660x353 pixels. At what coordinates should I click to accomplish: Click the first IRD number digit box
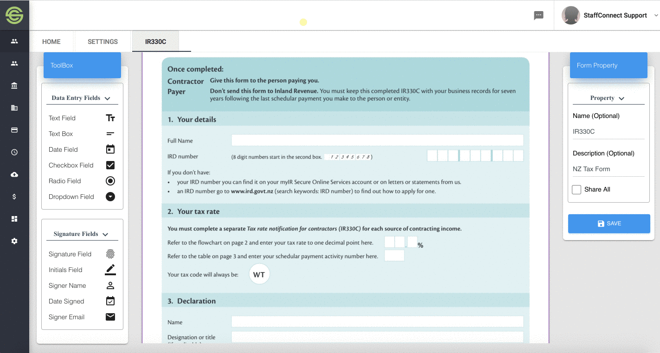(432, 155)
